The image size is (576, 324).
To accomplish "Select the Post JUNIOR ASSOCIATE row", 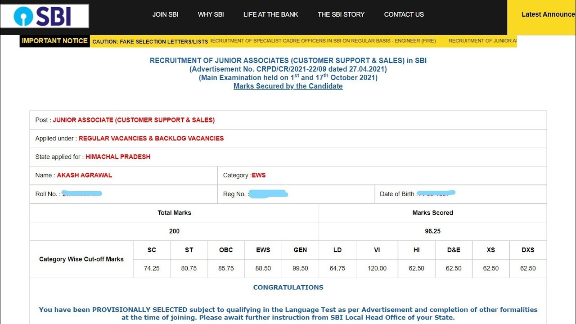I will (288, 120).
